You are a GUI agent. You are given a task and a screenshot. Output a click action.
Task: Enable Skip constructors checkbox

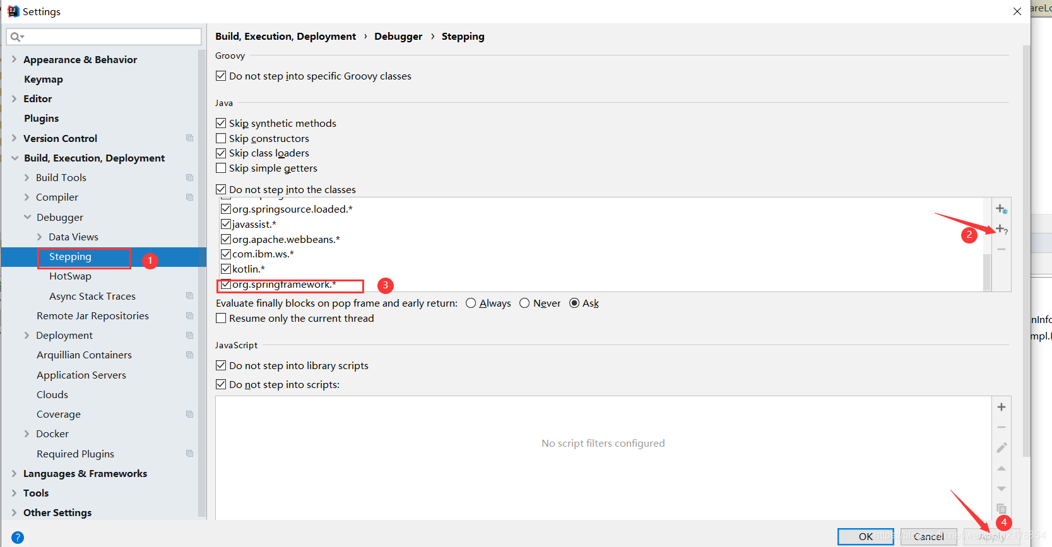coord(221,138)
